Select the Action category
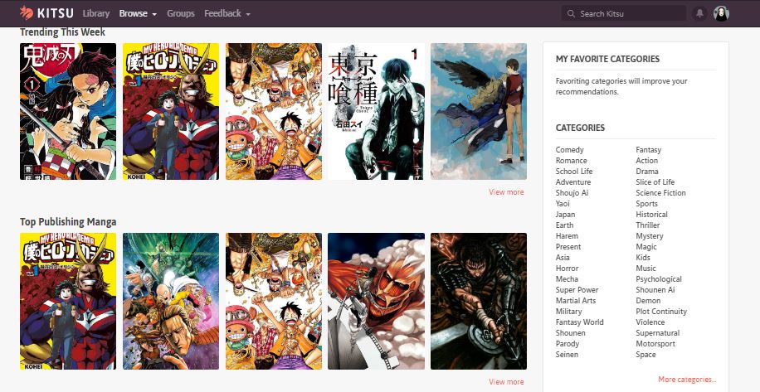Image resolution: width=760 pixels, height=392 pixels. (646, 161)
